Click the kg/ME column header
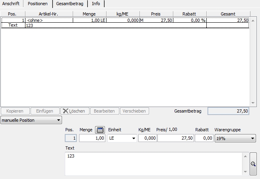This screenshot has width=260, height=179. 123,14
